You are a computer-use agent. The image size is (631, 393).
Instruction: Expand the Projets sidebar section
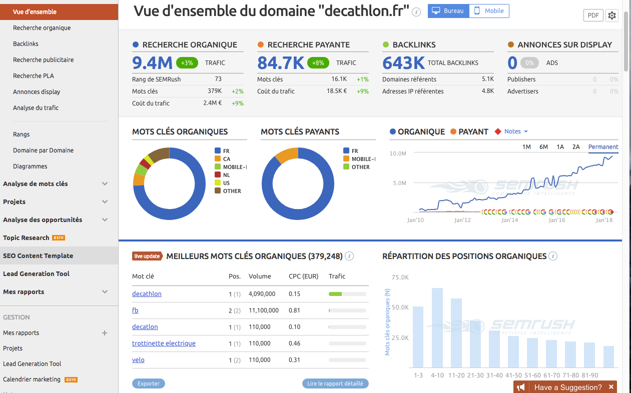pos(105,202)
